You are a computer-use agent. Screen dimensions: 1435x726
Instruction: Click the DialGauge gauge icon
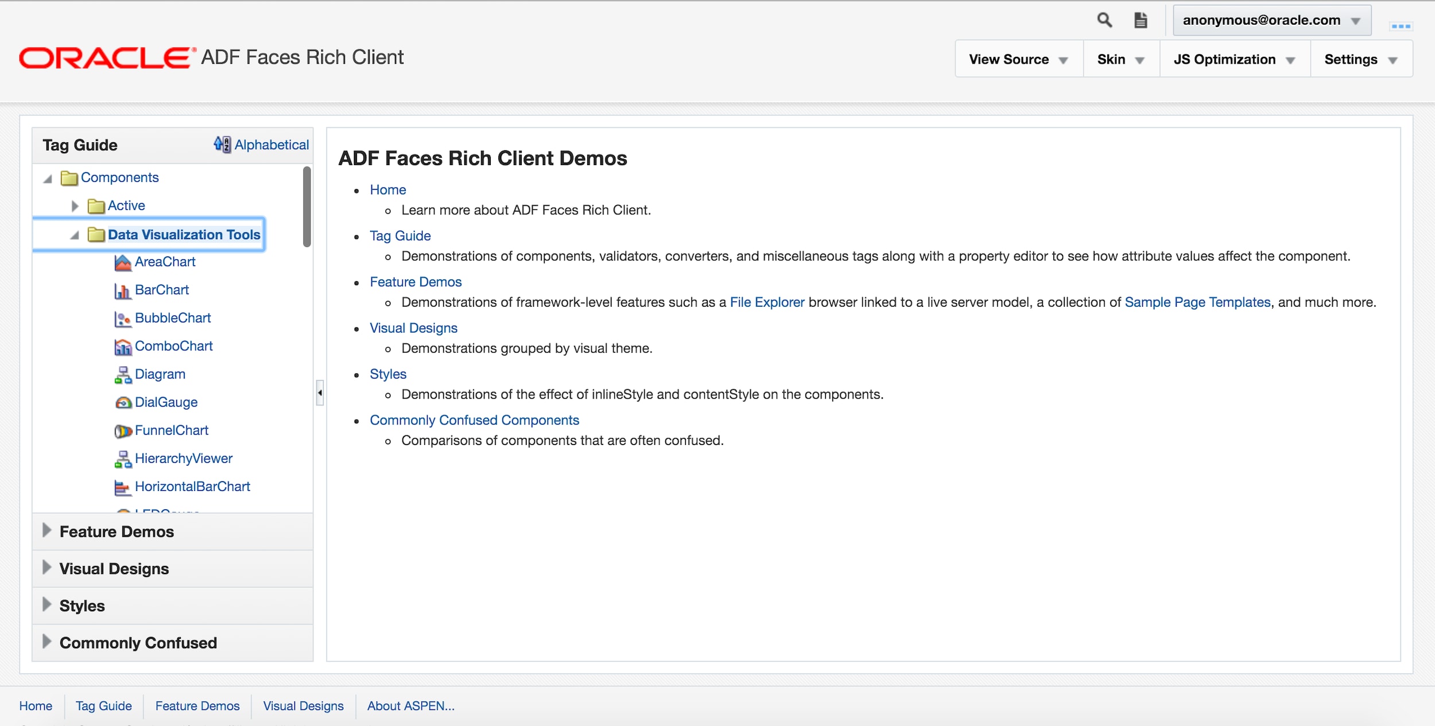click(x=122, y=403)
